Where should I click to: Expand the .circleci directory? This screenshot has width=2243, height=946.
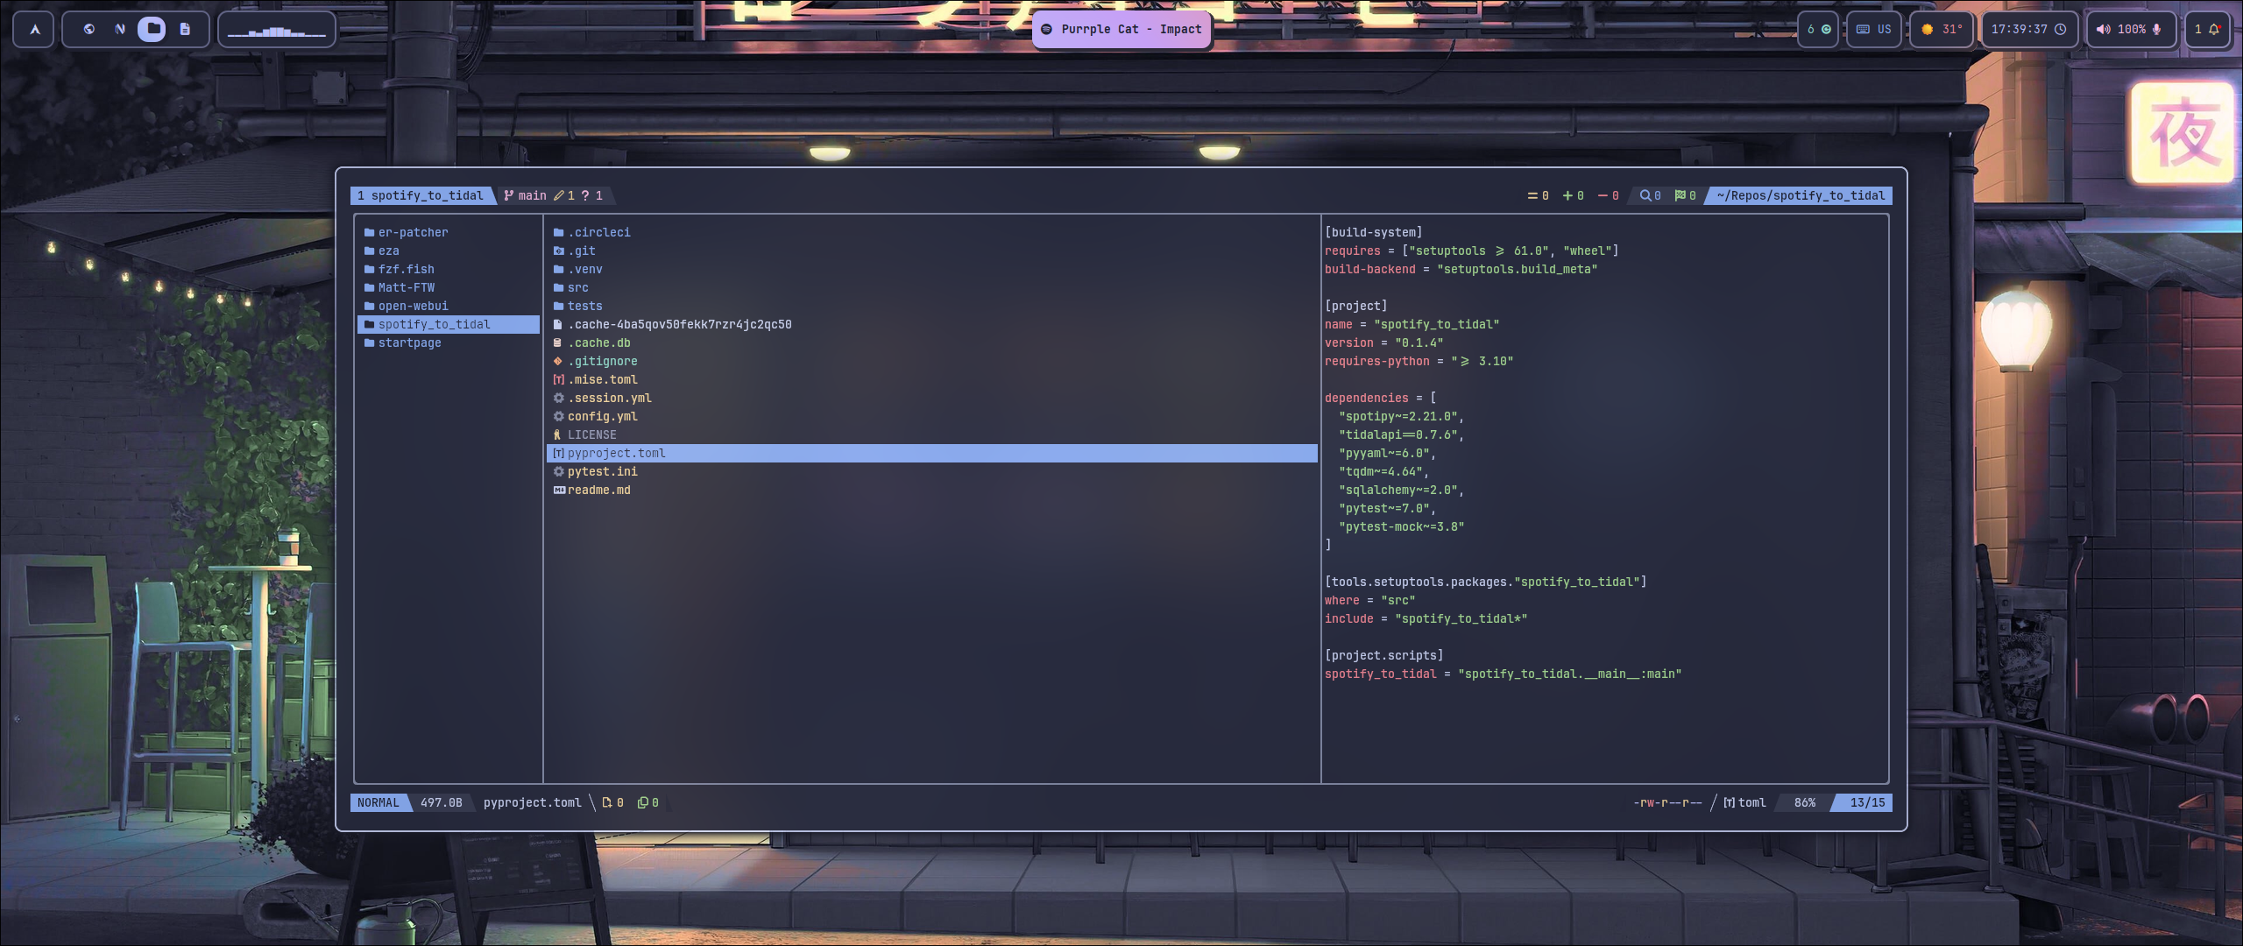(x=599, y=232)
